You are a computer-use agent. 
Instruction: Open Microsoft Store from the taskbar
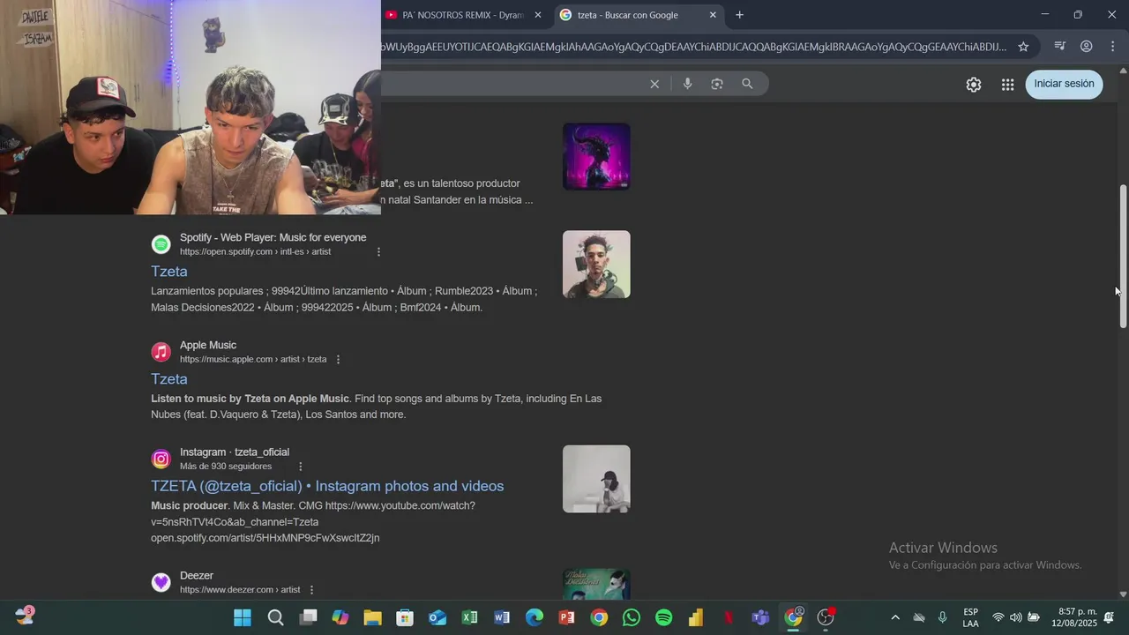[405, 617]
